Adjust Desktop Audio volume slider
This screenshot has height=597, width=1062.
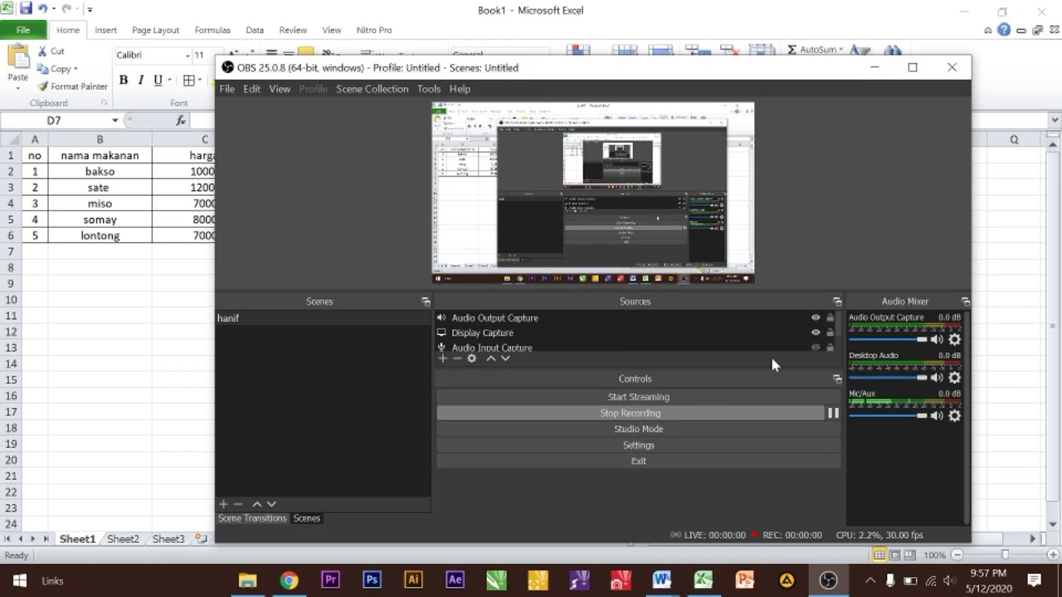click(888, 377)
